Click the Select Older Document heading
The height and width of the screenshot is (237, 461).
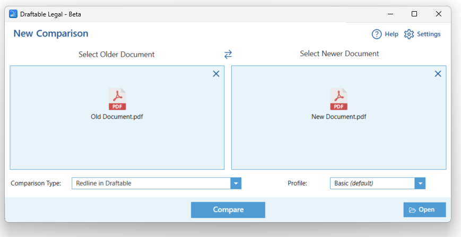(116, 54)
